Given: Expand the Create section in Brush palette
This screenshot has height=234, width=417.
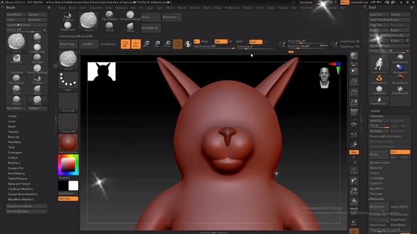Looking at the screenshot, I should pos(12,116).
